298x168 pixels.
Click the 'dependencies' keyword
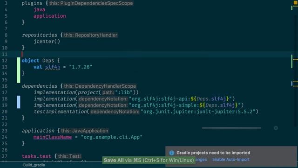(x=40, y=86)
